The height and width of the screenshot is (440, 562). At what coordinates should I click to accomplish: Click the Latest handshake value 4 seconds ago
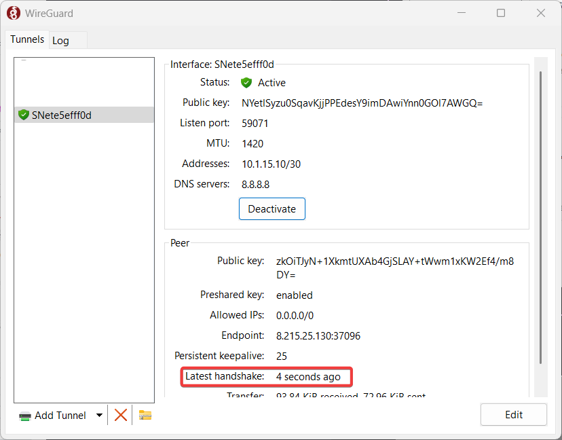[x=308, y=377]
